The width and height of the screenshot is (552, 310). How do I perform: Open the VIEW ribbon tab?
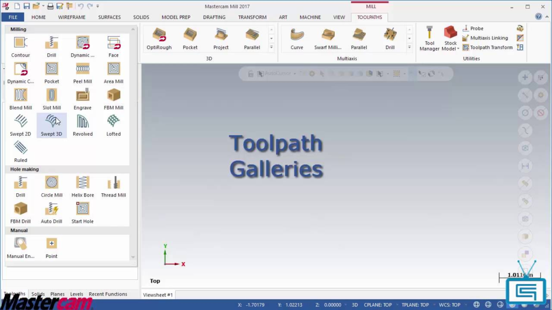point(339,17)
